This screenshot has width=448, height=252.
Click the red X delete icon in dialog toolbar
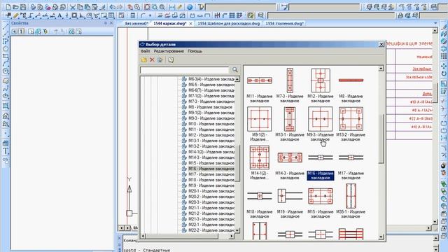(x=152, y=59)
